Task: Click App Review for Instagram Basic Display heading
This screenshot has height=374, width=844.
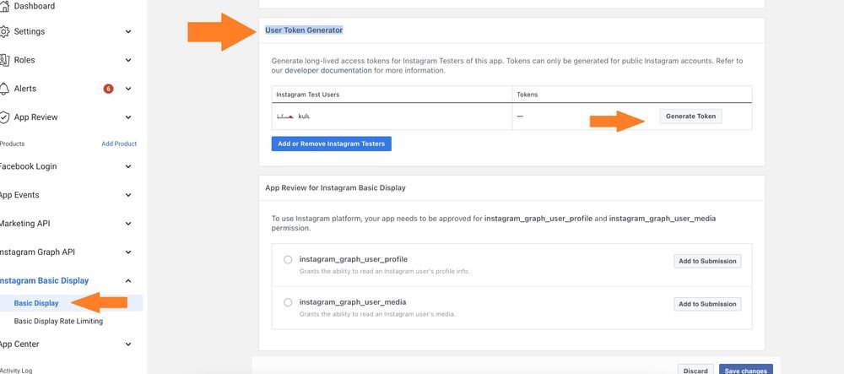Action: coord(335,188)
